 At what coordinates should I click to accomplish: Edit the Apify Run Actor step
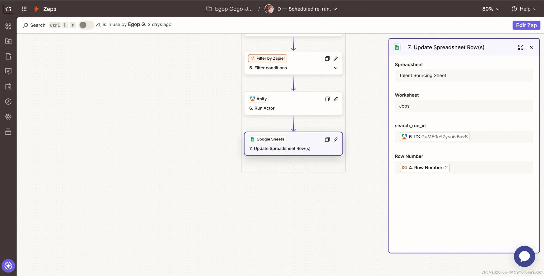[x=336, y=99]
